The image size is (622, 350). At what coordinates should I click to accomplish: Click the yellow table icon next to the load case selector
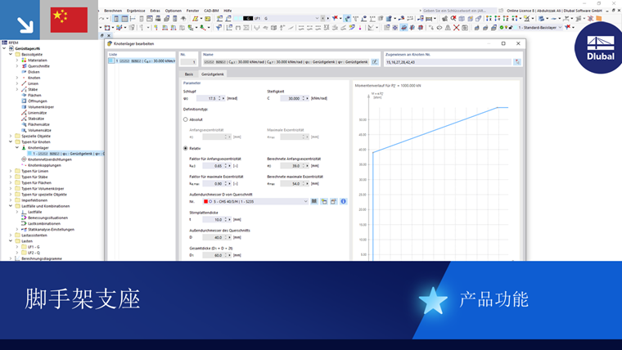pos(207,18)
